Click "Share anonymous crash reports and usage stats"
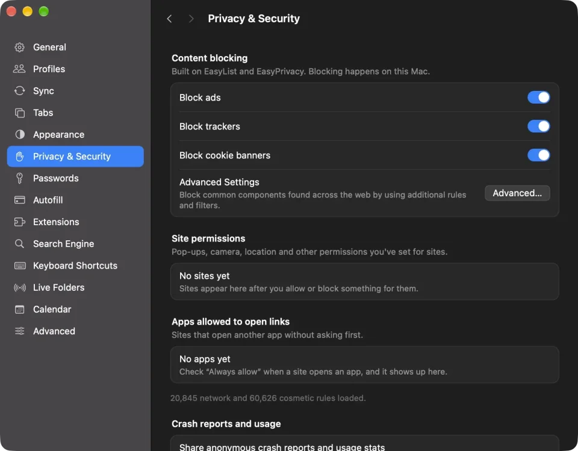The height and width of the screenshot is (451, 578). [282, 447]
